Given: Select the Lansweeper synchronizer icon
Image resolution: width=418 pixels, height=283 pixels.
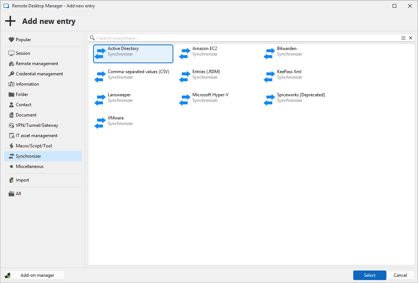Looking at the screenshot, I should coord(100,100).
